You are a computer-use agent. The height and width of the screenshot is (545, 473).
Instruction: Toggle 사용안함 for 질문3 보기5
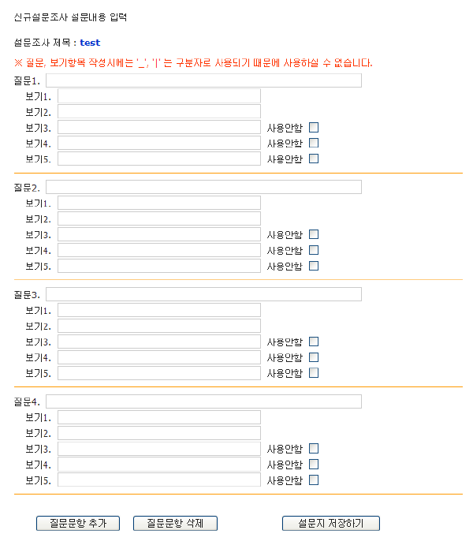[x=314, y=373]
